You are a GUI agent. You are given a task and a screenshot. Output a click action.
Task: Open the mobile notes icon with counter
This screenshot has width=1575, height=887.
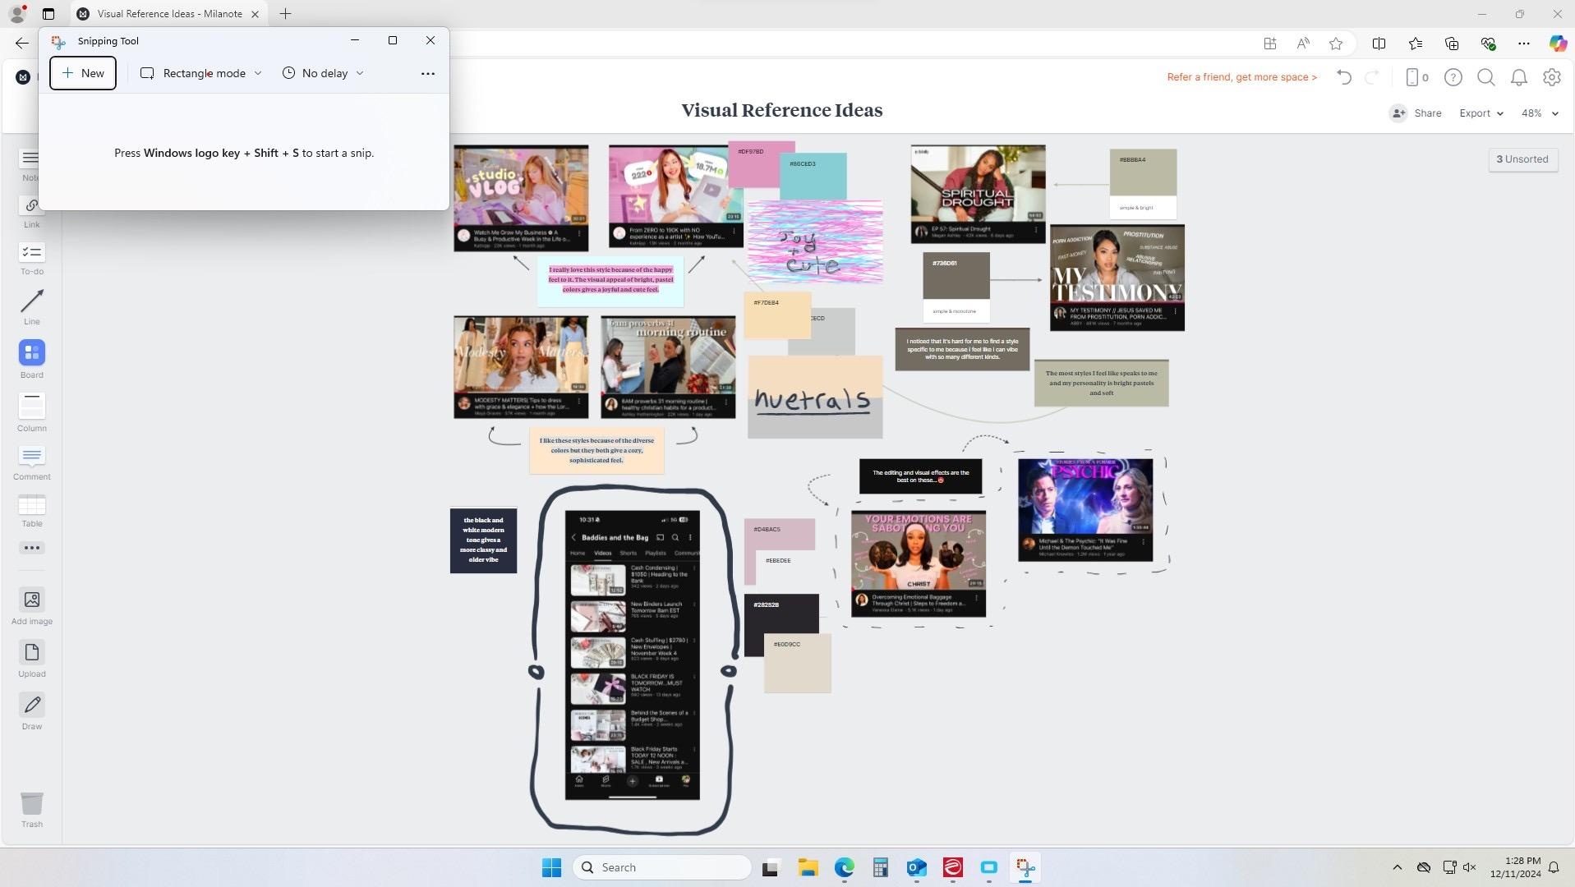1417,77
